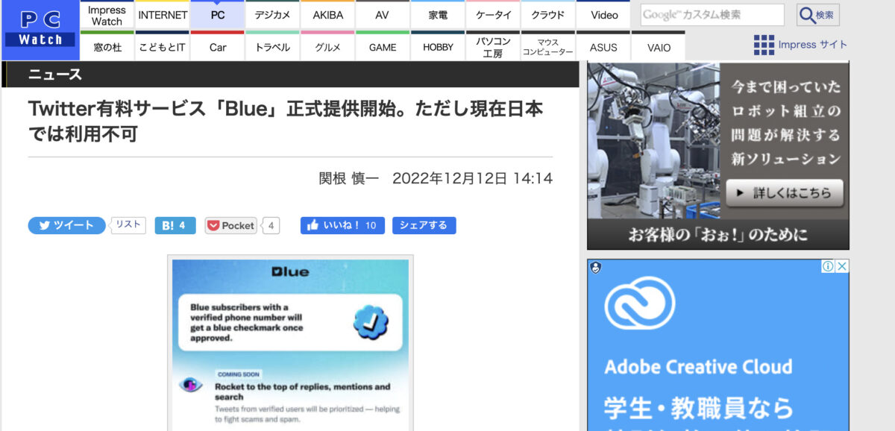Switch to the HOBBY tab
This screenshot has width=895, height=431.
pyautogui.click(x=438, y=46)
